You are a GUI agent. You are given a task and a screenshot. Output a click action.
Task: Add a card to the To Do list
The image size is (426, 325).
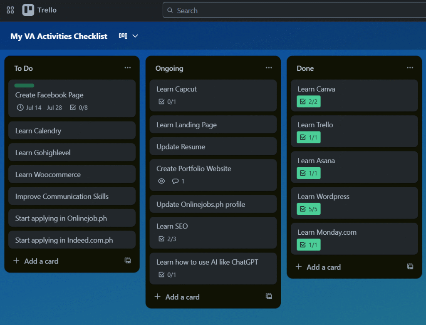36,261
